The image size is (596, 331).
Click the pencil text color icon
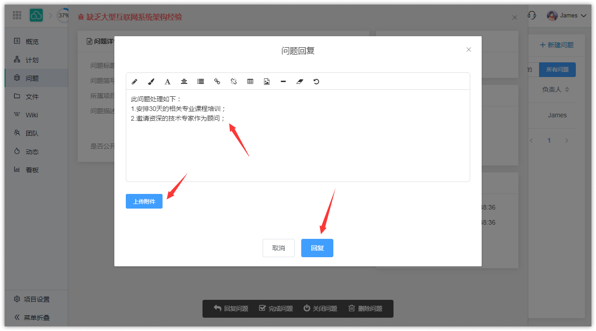pos(135,82)
